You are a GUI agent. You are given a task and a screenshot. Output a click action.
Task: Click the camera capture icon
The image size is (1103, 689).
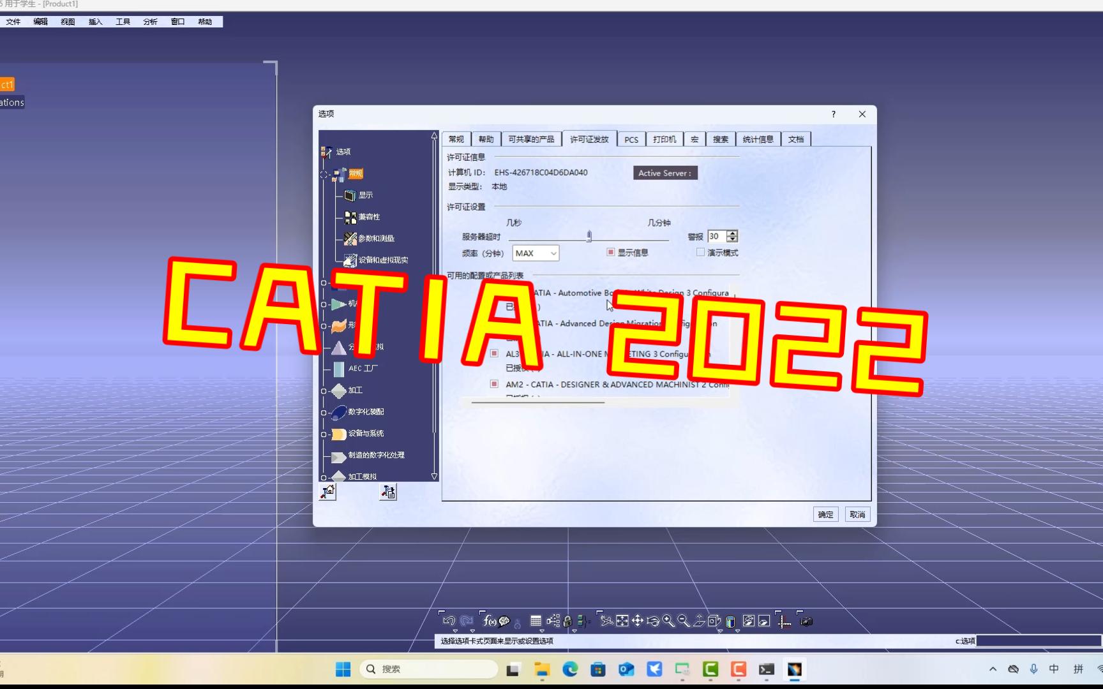[806, 621]
